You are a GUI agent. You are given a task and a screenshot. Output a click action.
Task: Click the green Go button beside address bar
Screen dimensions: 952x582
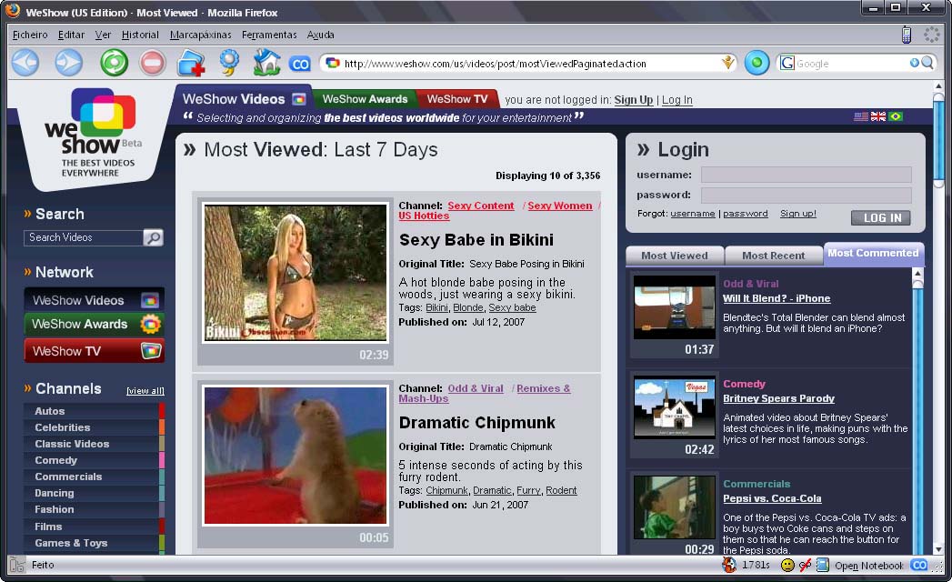(x=757, y=63)
